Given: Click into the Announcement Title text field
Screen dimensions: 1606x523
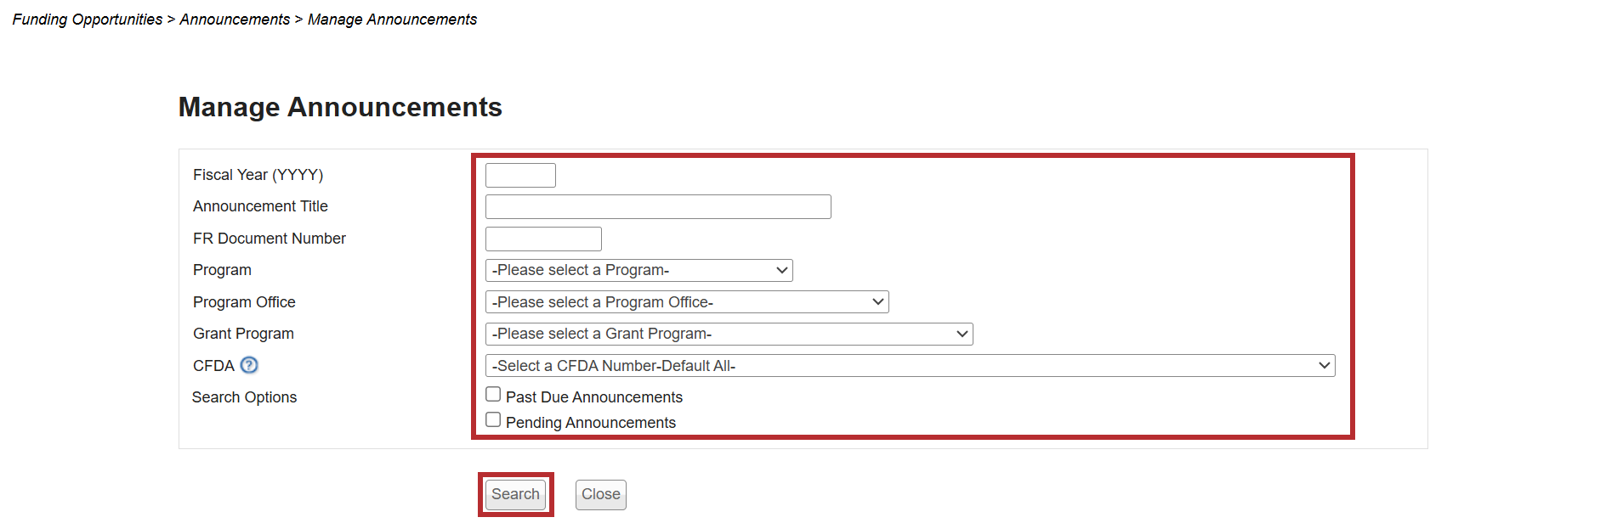Looking at the screenshot, I should [658, 206].
